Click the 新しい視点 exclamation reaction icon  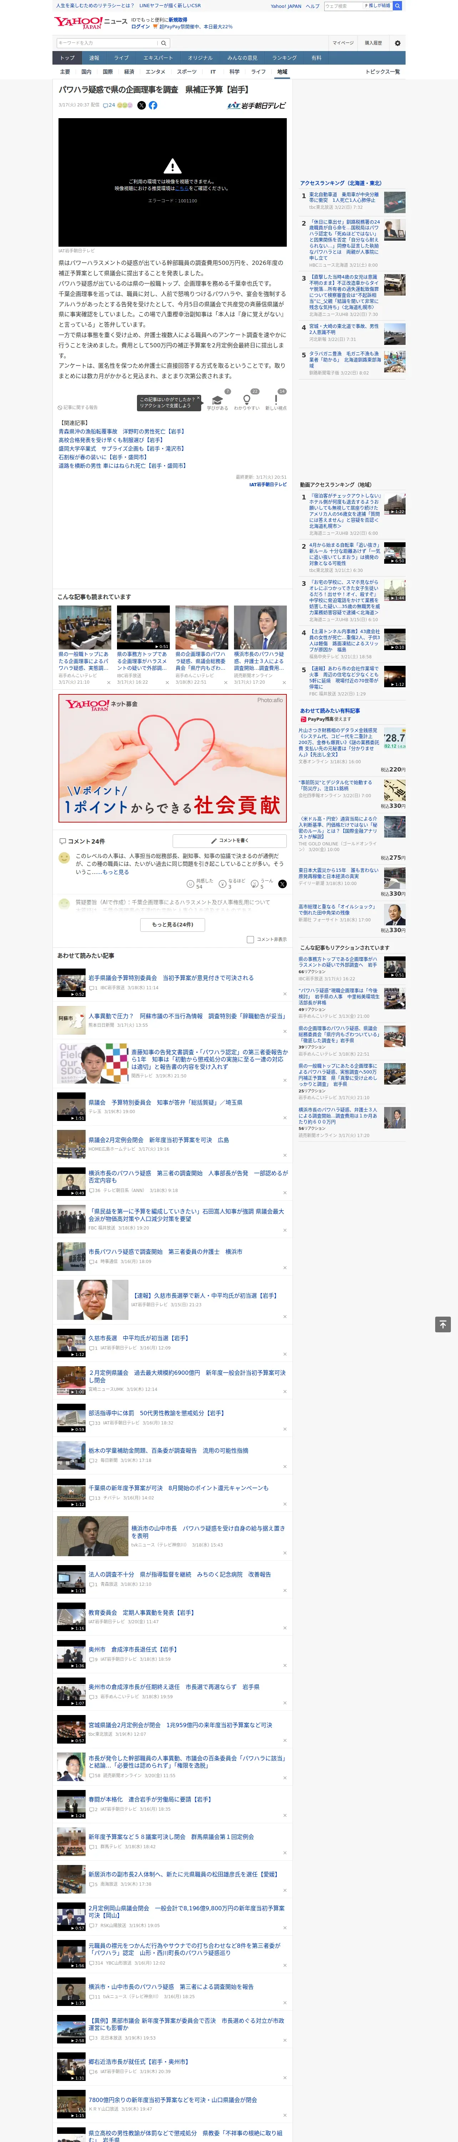(x=276, y=400)
